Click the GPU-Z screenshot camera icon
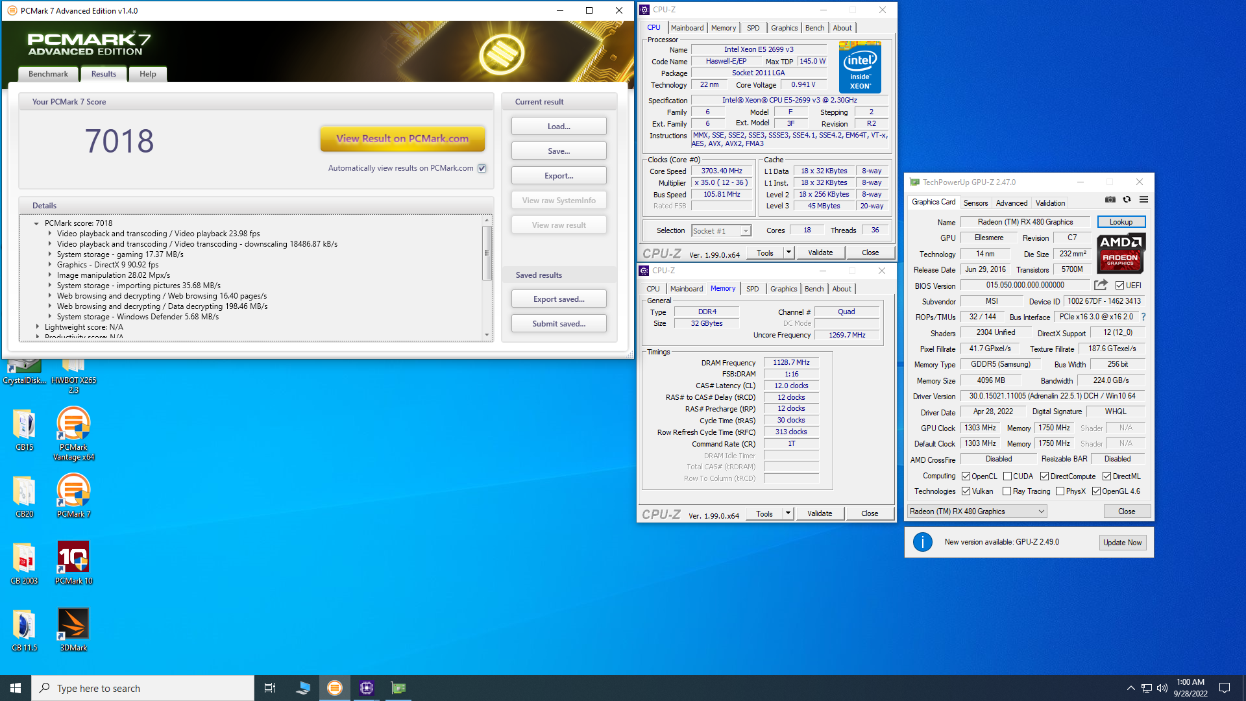The image size is (1246, 701). [1110, 200]
